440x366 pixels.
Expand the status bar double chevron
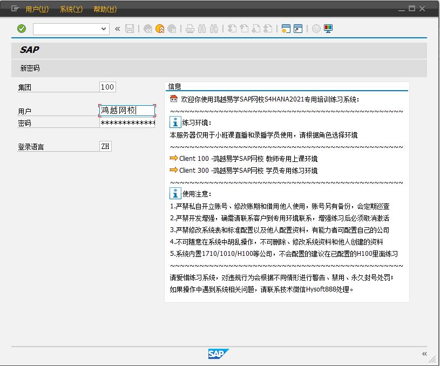pyautogui.click(x=424, y=354)
